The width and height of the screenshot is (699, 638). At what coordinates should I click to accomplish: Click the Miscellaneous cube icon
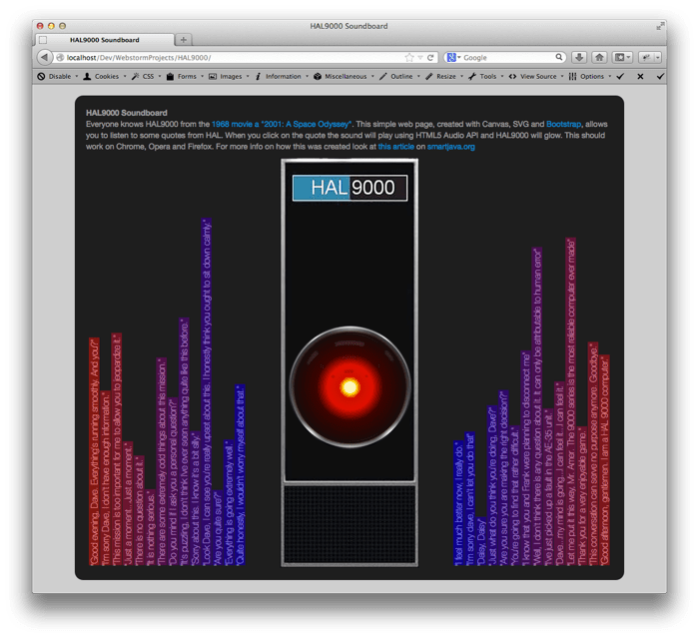(x=317, y=76)
